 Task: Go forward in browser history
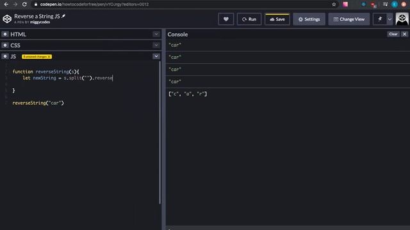[15, 4]
